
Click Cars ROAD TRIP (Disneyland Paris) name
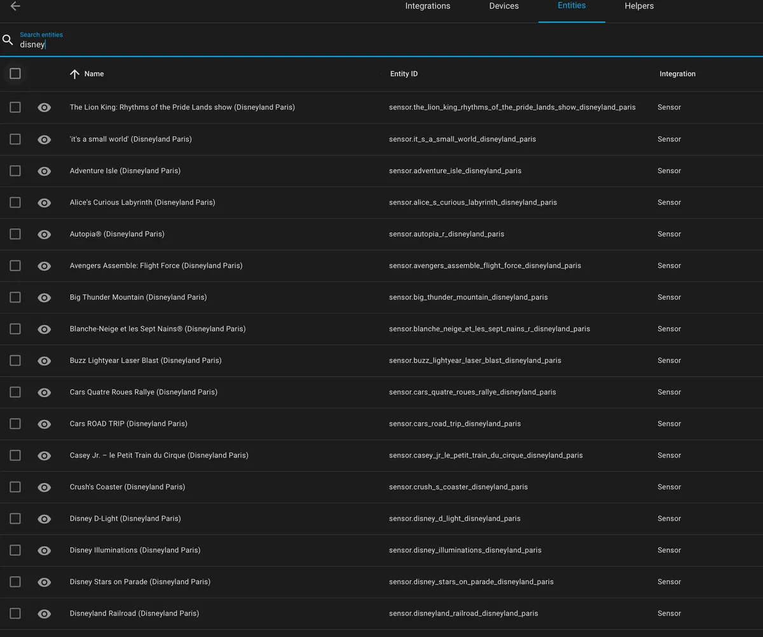click(x=128, y=424)
